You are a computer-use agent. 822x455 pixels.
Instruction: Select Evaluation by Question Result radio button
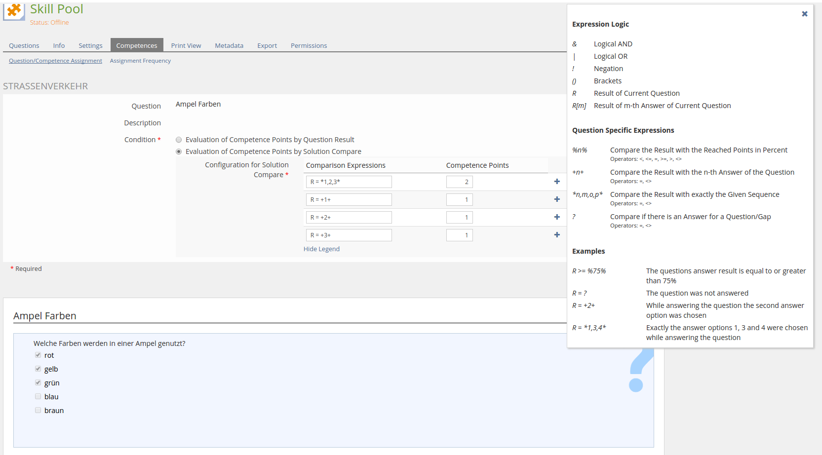[179, 140]
